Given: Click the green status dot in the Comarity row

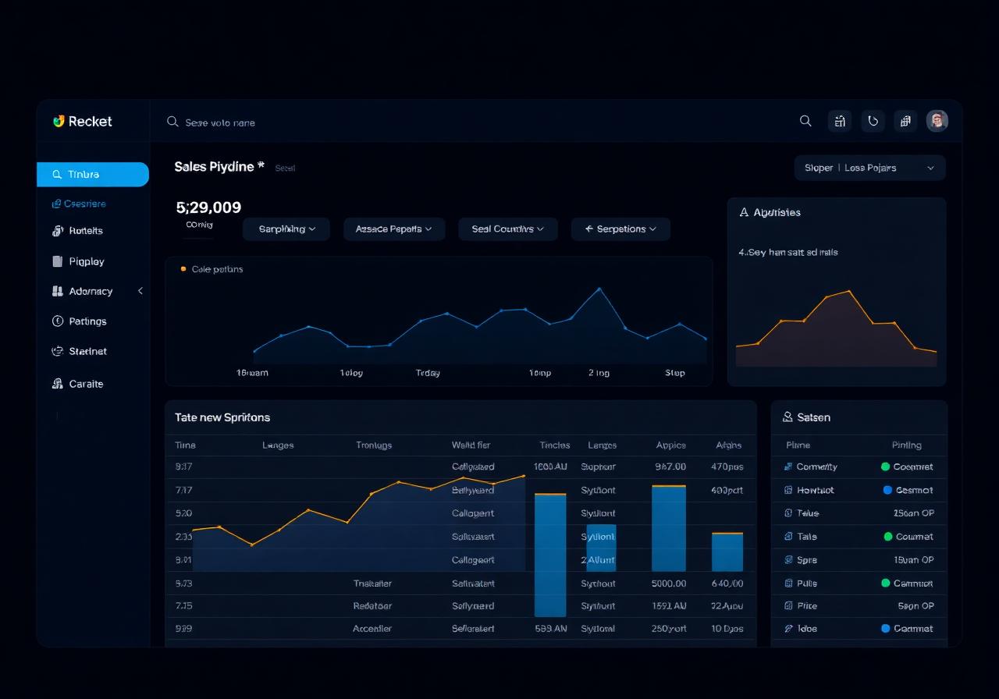Looking at the screenshot, I should pos(885,467).
